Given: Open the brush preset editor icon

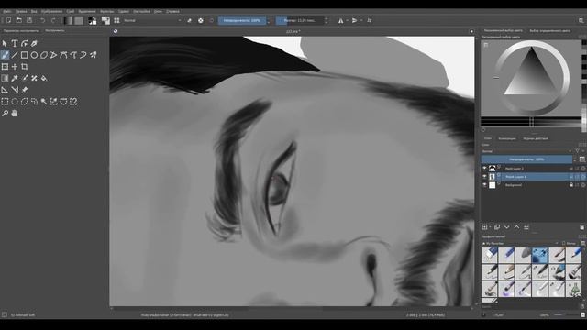Looking at the screenshot, I should coord(106,20).
